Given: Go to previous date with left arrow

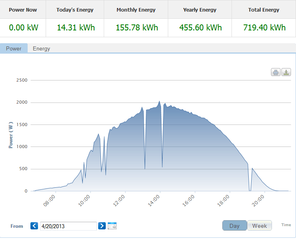Looking at the screenshot, I should (34, 226).
